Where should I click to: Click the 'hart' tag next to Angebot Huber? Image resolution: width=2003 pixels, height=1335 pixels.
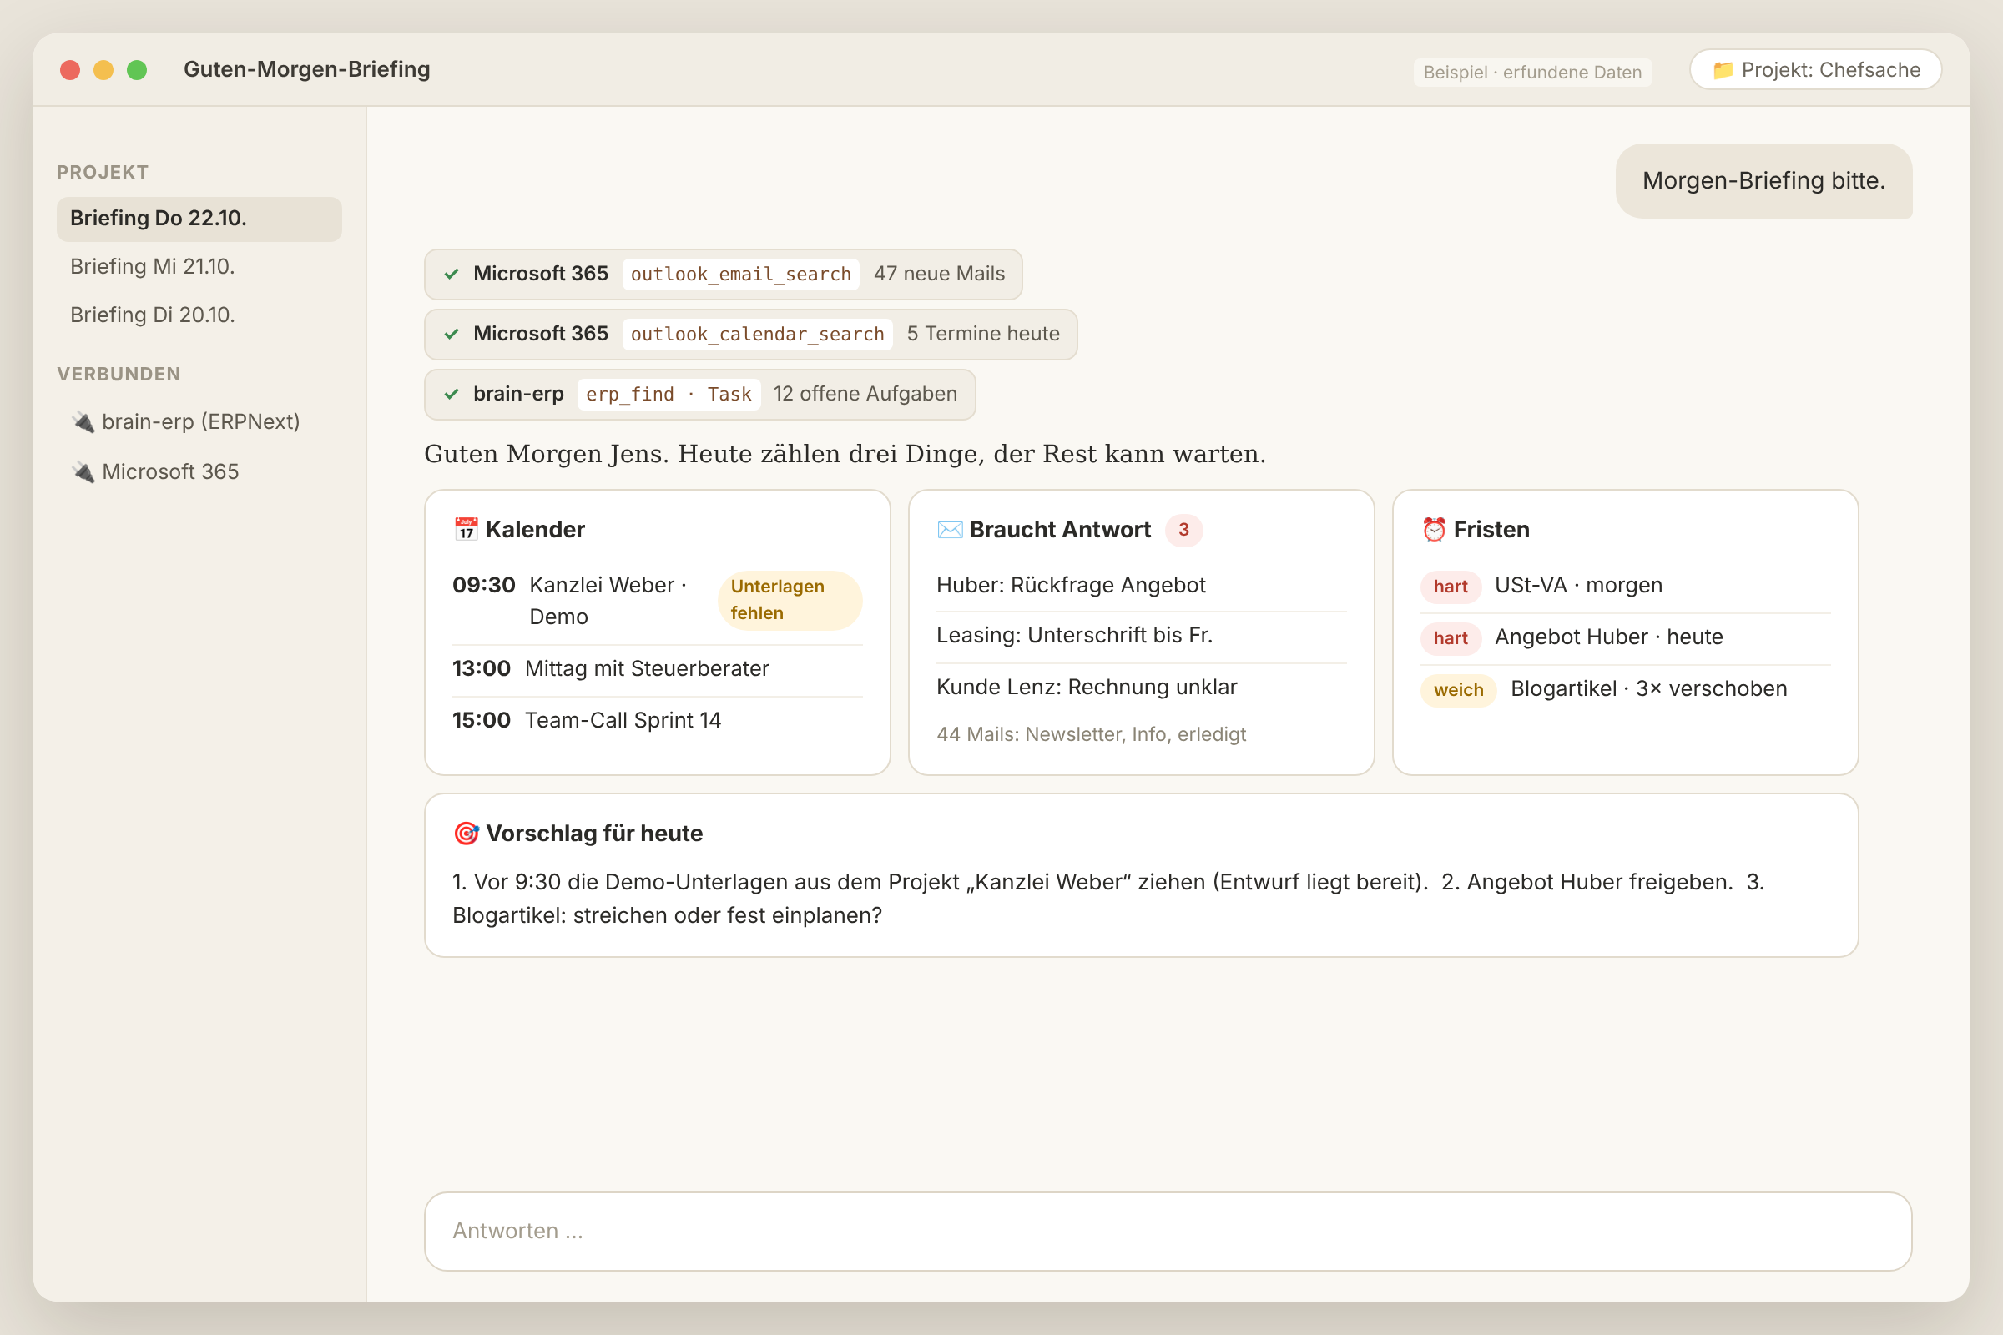(x=1450, y=637)
